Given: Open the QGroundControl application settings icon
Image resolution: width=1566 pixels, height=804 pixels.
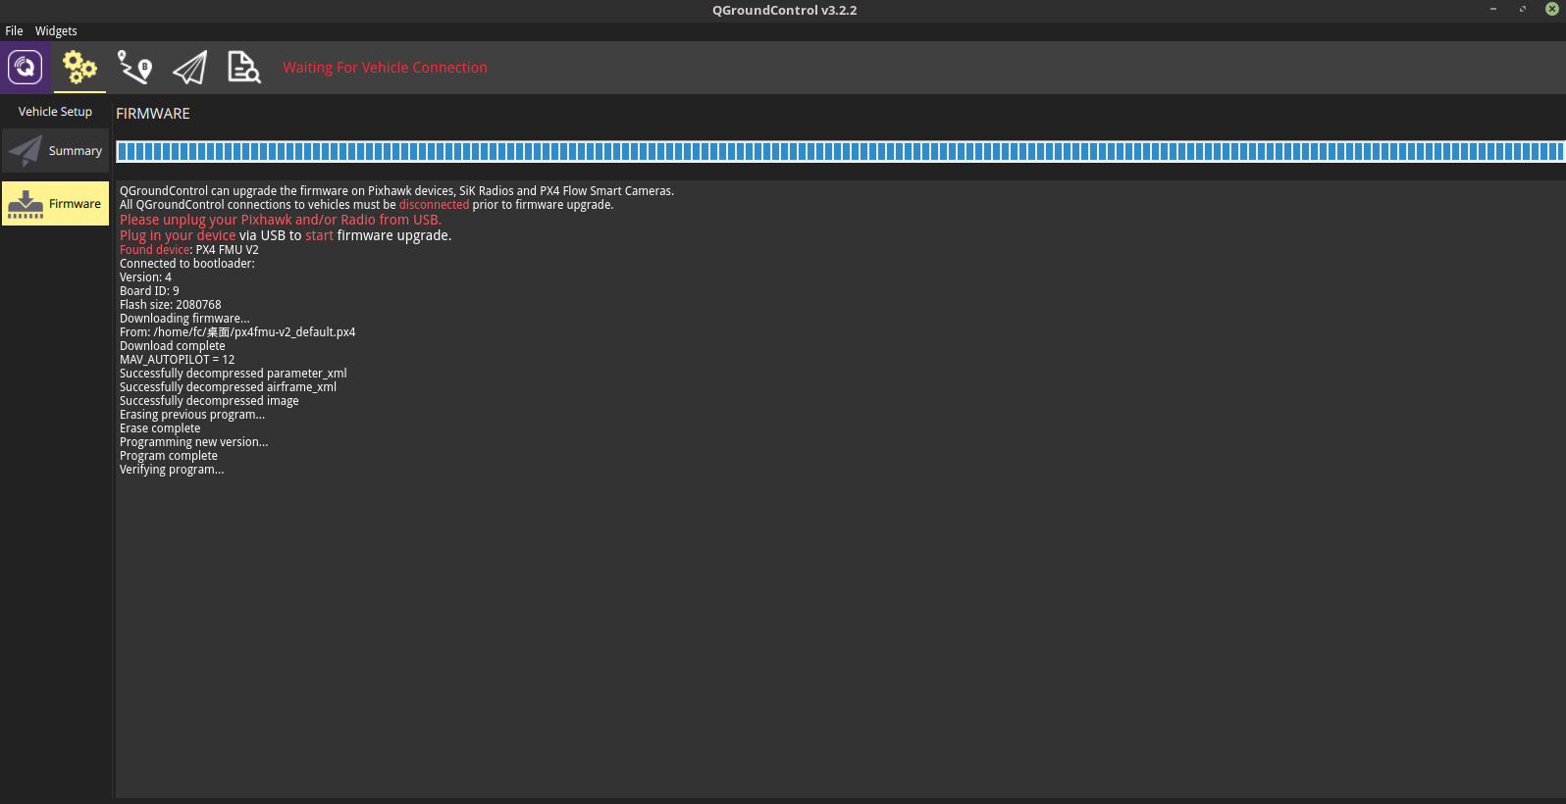Looking at the screenshot, I should point(26,68).
